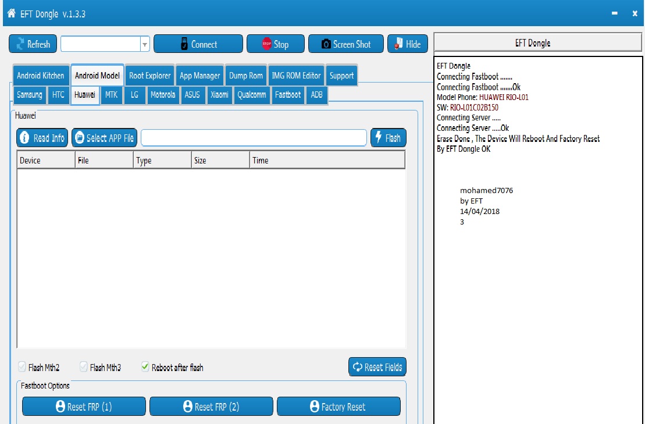Click the lightning bolt Flash icon

379,137
